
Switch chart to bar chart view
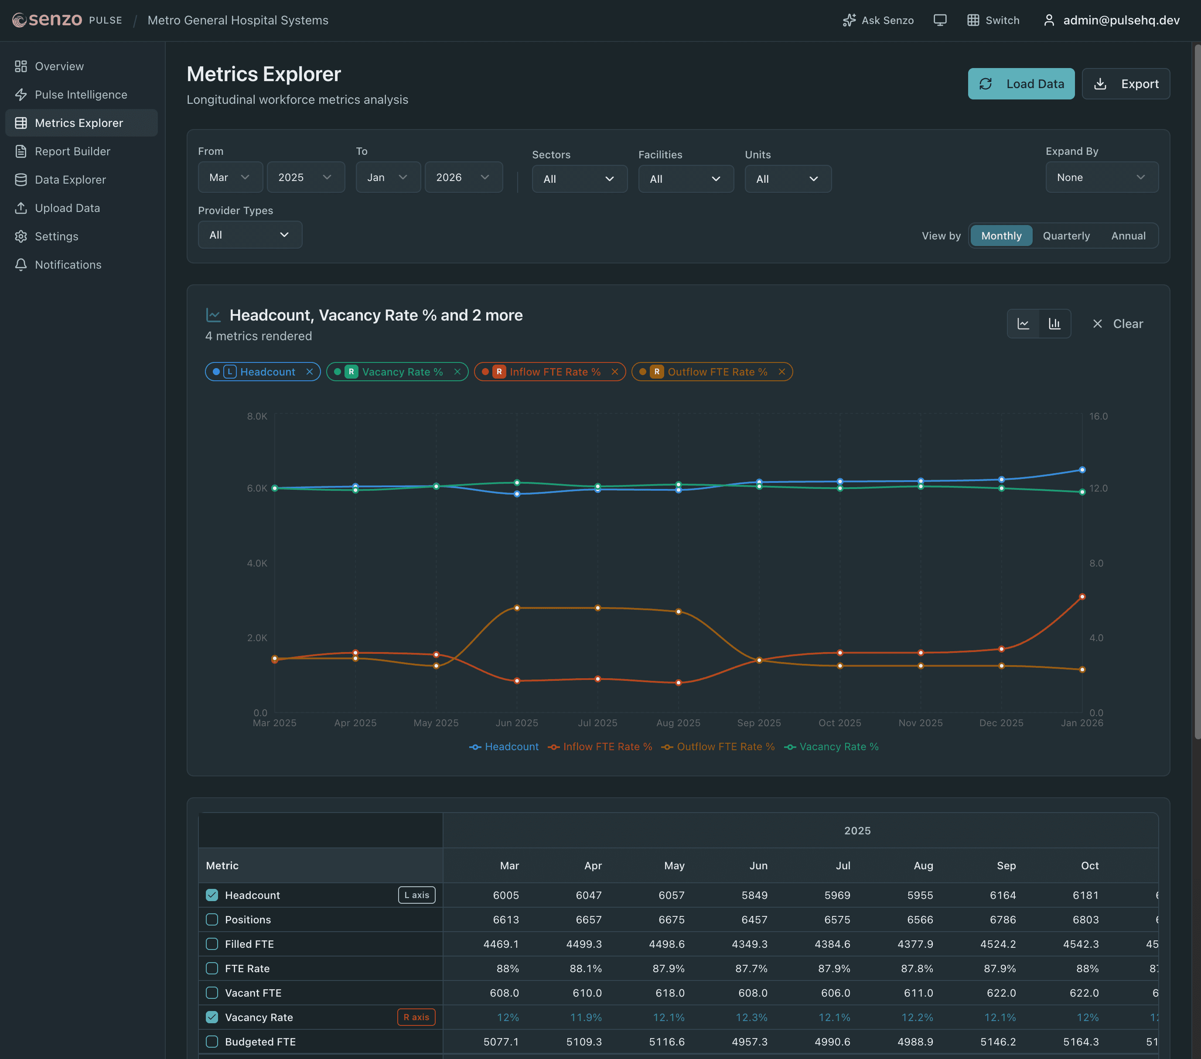click(x=1054, y=323)
